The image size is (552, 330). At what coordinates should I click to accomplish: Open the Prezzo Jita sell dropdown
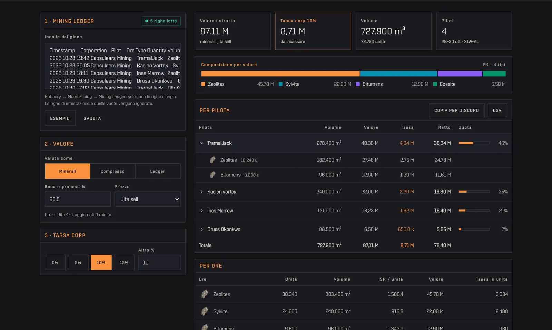point(147,199)
